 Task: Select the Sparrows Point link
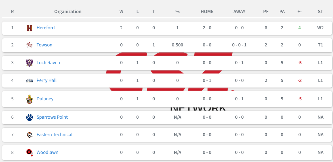52,117
